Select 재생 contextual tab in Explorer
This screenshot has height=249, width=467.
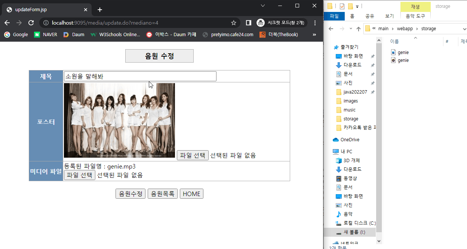coord(415,6)
